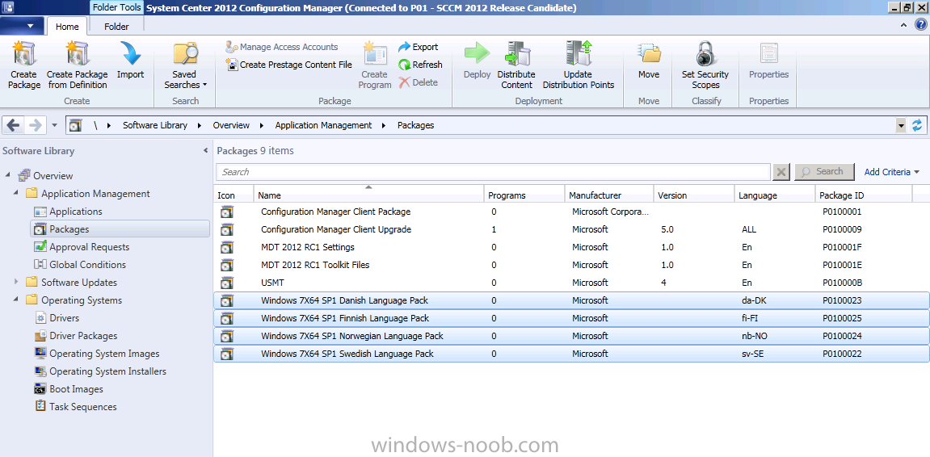Click the Create Package ribbon icon
The width and height of the screenshot is (930, 457).
click(24, 53)
